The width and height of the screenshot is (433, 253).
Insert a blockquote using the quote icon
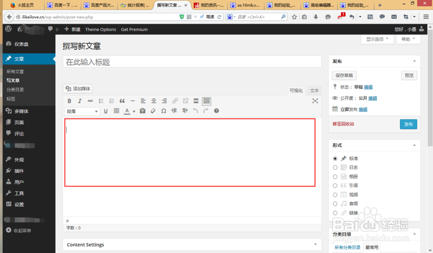[x=122, y=101]
